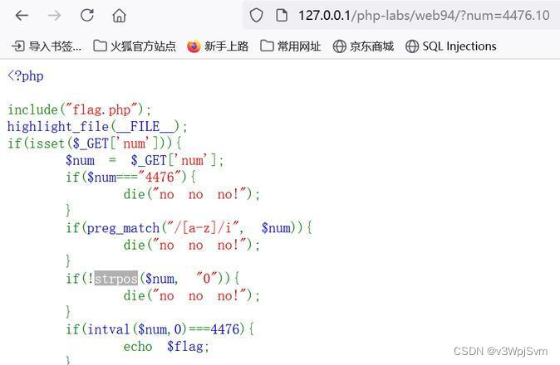Click the preg_match("/[a-z]/i" line
Viewport: 560px width, 365px height.
click(189, 228)
